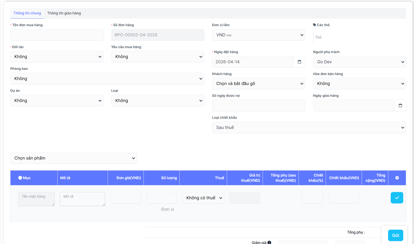
Task: Open the Chọn sản phẩm dropdown
Action: pos(74,158)
